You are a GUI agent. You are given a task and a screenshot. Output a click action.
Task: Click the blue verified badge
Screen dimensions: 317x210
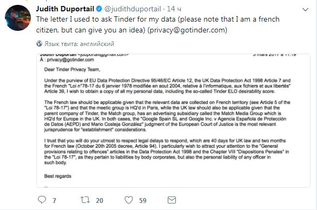coord(99,9)
